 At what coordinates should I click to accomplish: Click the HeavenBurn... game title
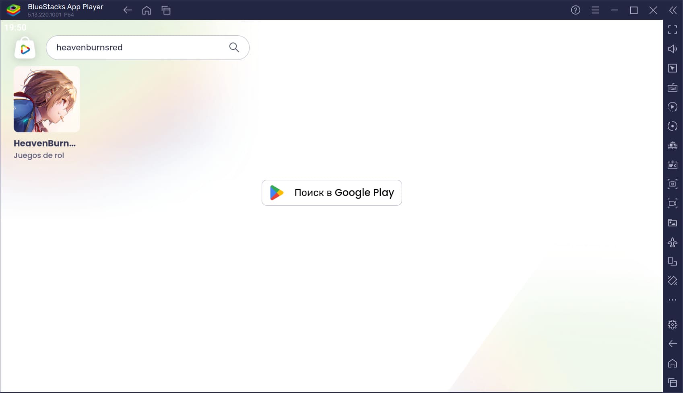pos(45,143)
